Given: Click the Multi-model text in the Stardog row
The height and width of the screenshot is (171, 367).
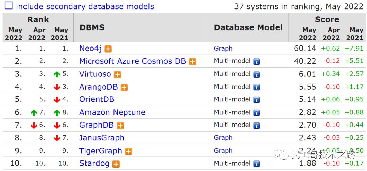Looking at the screenshot, I should pos(232,164).
